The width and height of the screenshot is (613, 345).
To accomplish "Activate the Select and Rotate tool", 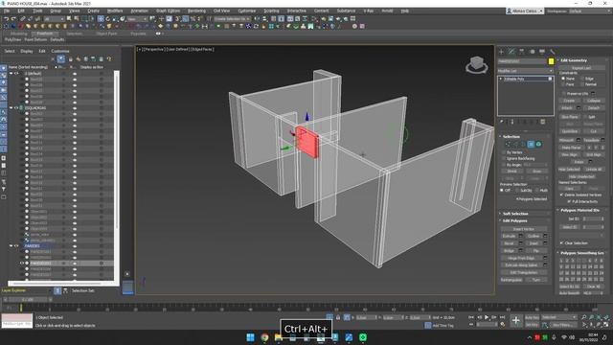I will click(x=108, y=19).
